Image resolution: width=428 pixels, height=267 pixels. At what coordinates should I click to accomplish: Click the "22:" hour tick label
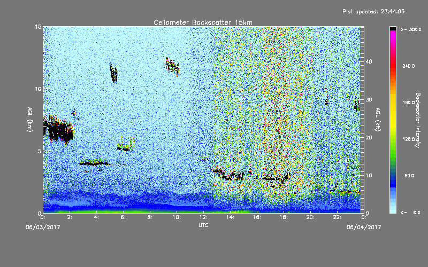(x=337, y=217)
